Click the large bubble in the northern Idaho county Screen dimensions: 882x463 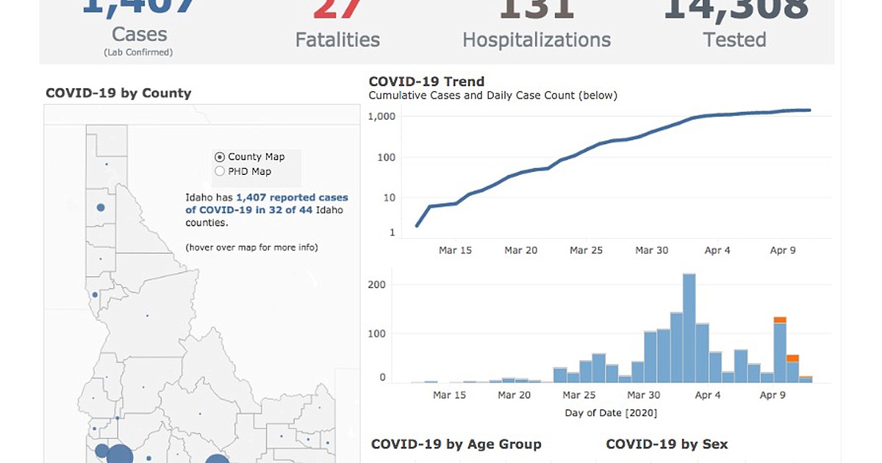[101, 207]
